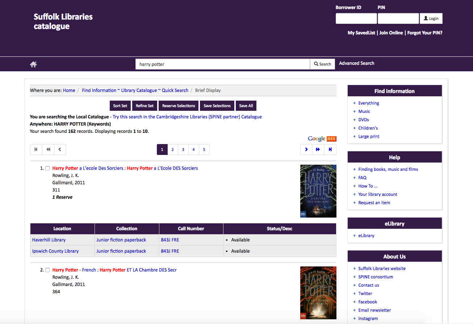Click Save Selections button
473x324 pixels.
point(217,106)
